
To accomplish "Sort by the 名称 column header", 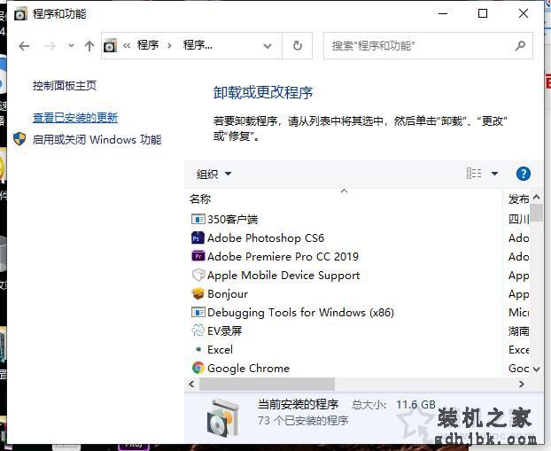I will pos(200,199).
